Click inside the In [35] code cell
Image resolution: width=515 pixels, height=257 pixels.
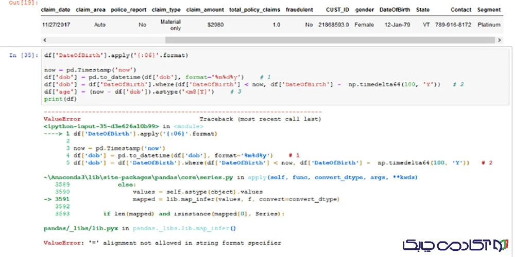coord(257,77)
